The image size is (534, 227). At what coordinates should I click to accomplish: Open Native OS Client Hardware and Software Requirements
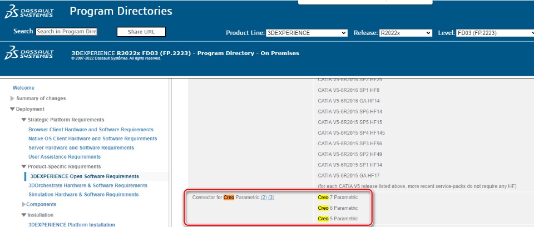click(x=93, y=139)
